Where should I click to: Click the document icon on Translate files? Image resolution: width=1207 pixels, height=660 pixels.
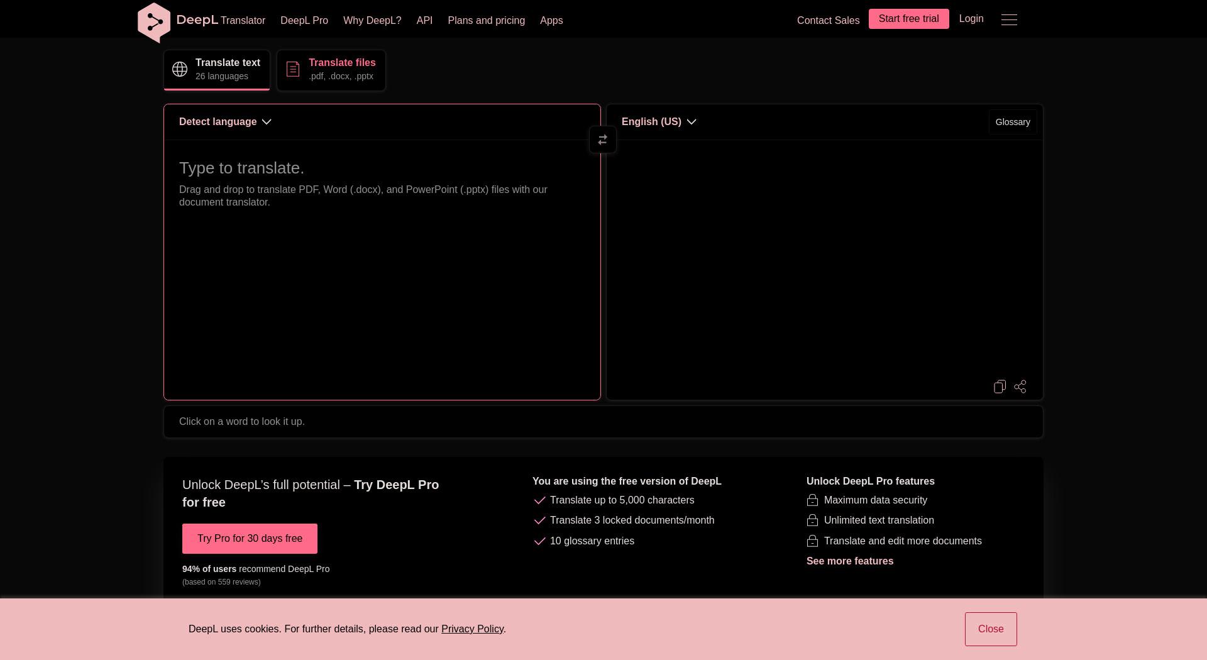(x=293, y=69)
